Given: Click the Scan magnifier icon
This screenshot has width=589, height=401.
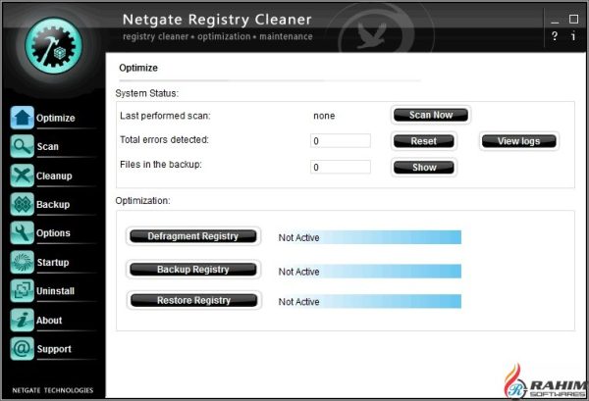Looking at the screenshot, I should pyautogui.click(x=22, y=146).
